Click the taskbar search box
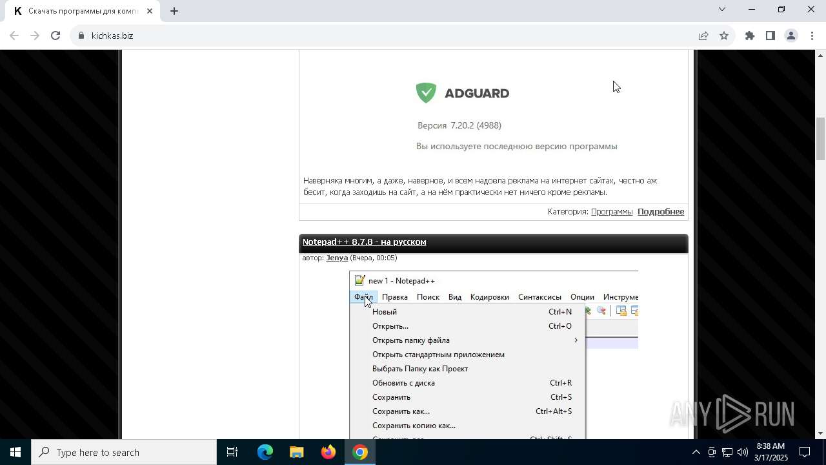Screen dimensions: 826x465 [124, 452]
